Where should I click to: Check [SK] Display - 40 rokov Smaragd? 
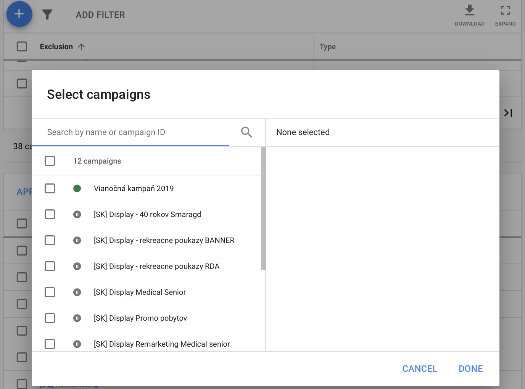[50, 214]
